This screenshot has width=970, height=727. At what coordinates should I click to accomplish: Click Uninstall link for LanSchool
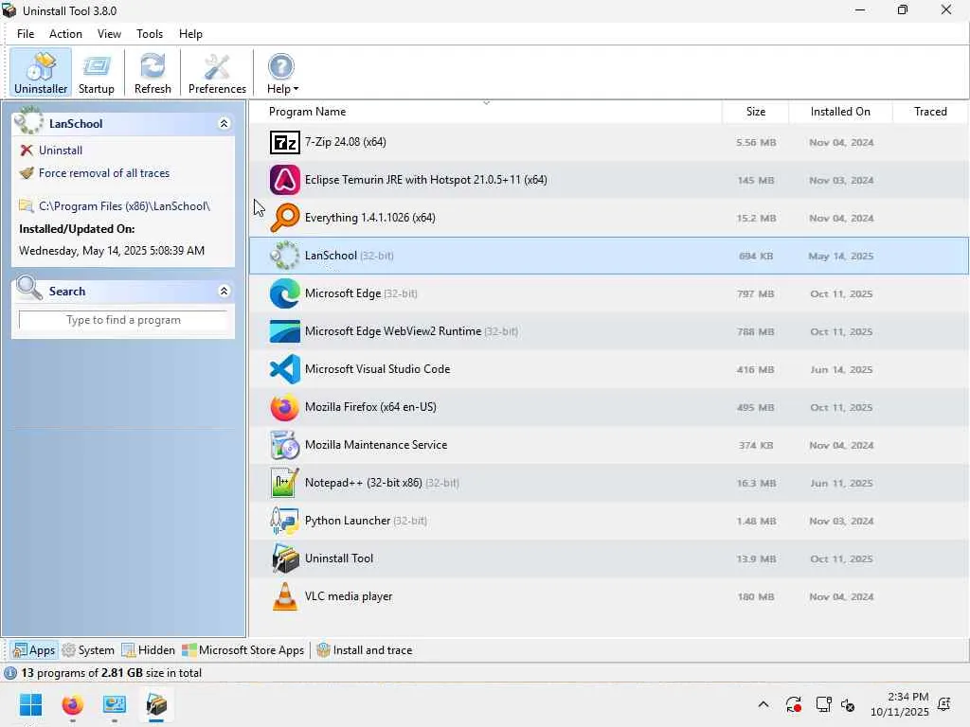point(60,151)
